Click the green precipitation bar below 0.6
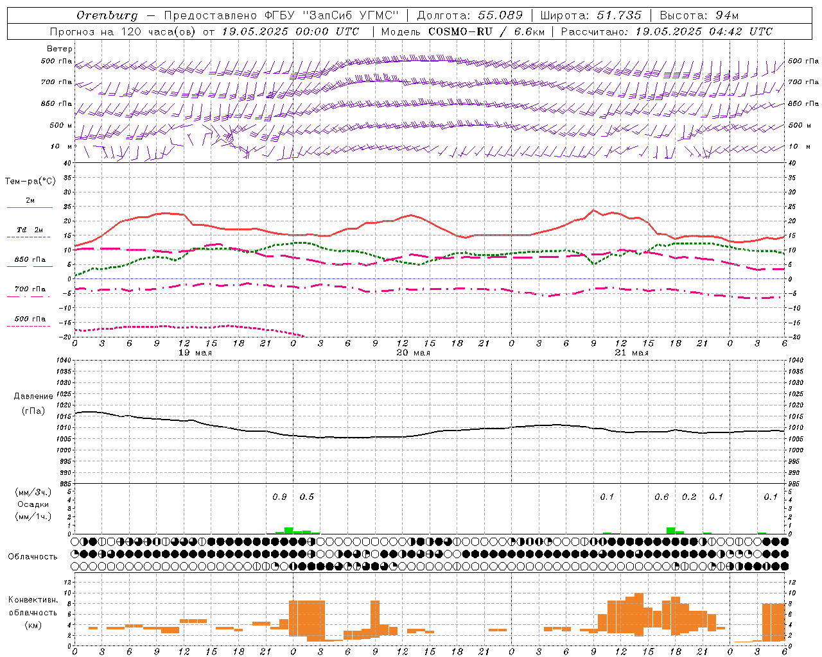822x657 pixels. tap(670, 531)
